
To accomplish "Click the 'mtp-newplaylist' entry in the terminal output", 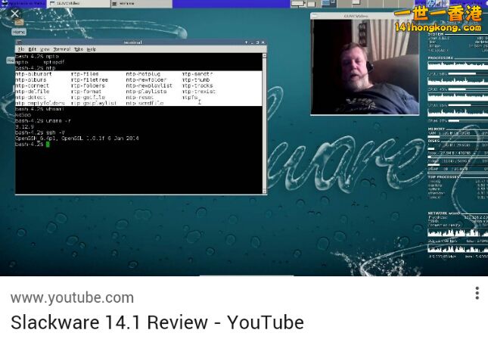I will coord(149,86).
